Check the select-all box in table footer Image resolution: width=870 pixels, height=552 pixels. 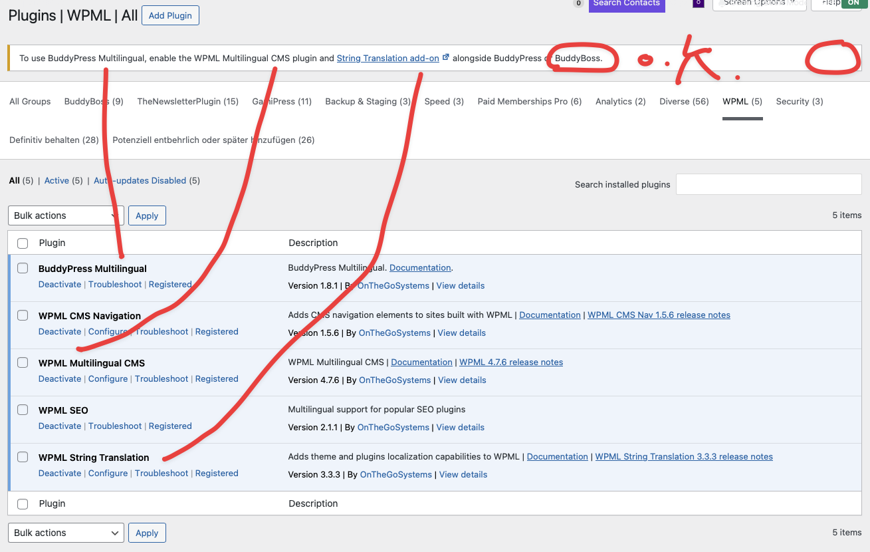point(23,504)
